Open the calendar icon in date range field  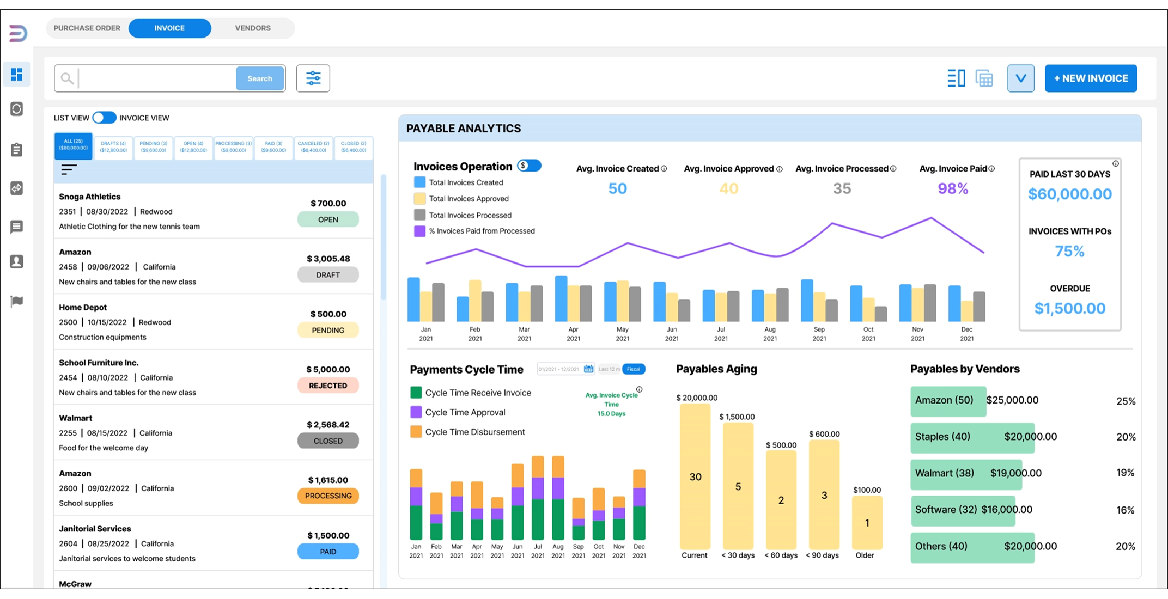click(x=589, y=369)
